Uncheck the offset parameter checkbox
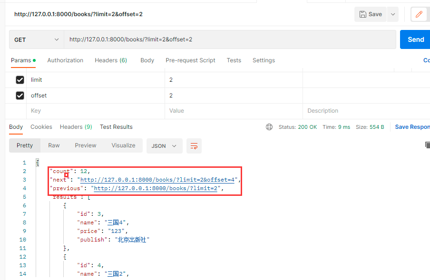This screenshot has width=430, height=280. click(20, 96)
